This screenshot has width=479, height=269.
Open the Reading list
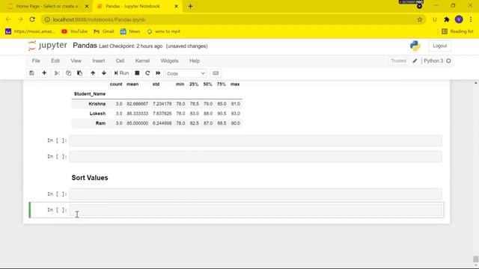pos(457,31)
